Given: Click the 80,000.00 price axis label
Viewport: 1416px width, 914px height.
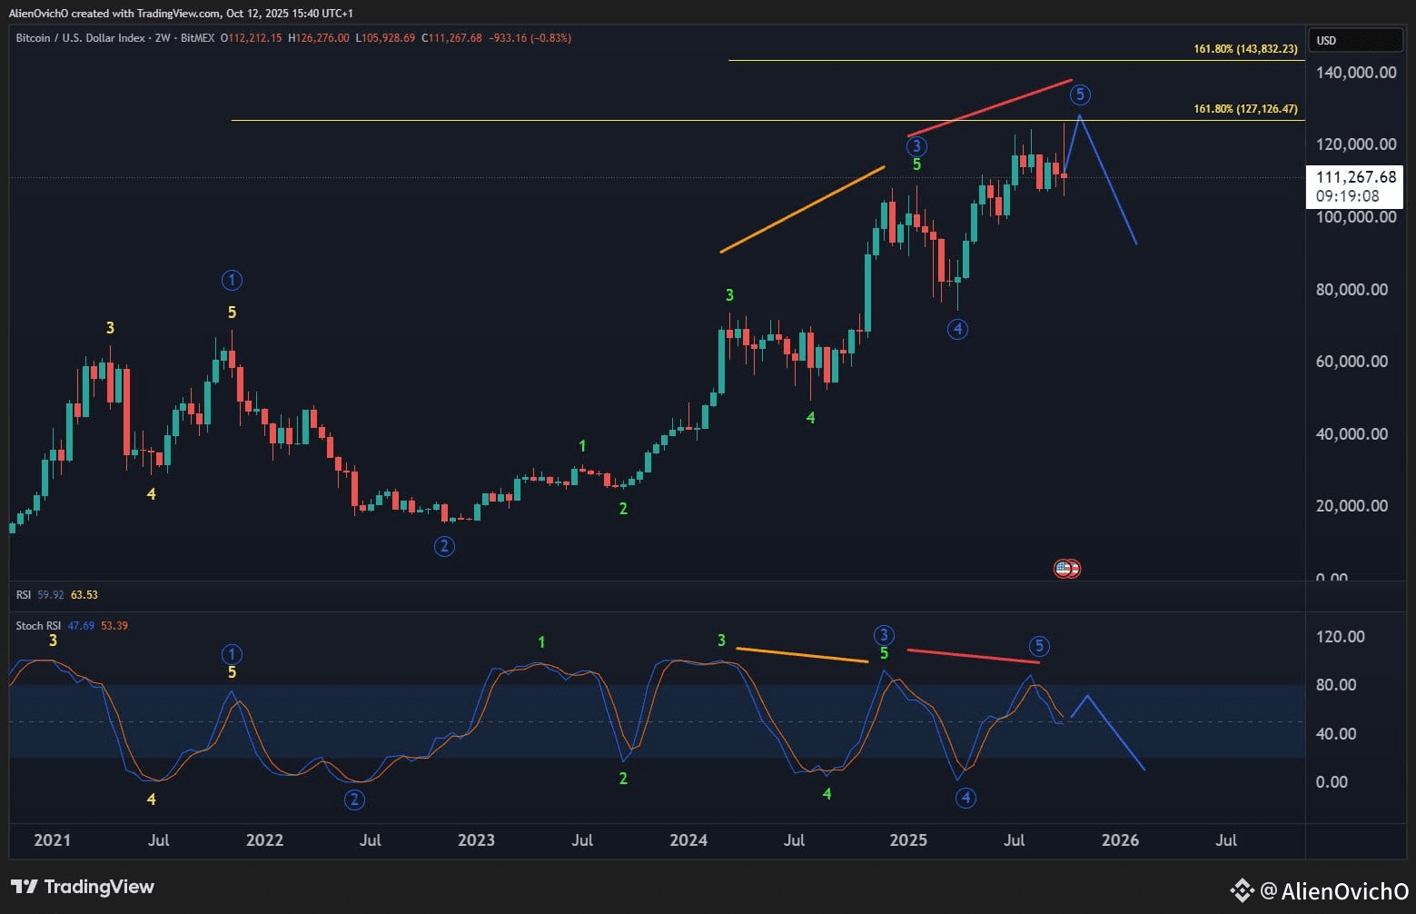Looking at the screenshot, I should point(1352,290).
